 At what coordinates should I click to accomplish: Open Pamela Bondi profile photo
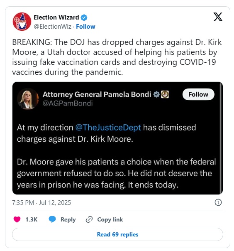(x=28, y=99)
